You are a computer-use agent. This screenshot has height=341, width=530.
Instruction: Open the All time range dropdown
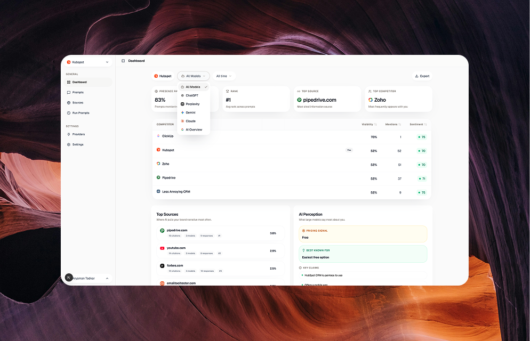coord(224,76)
